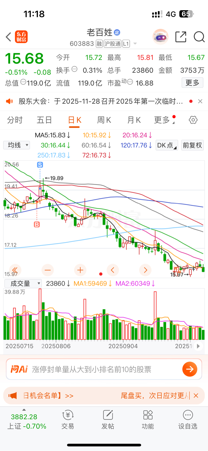
Task: Tap the 总值 info smiley icon
Action: [x=23, y=82]
